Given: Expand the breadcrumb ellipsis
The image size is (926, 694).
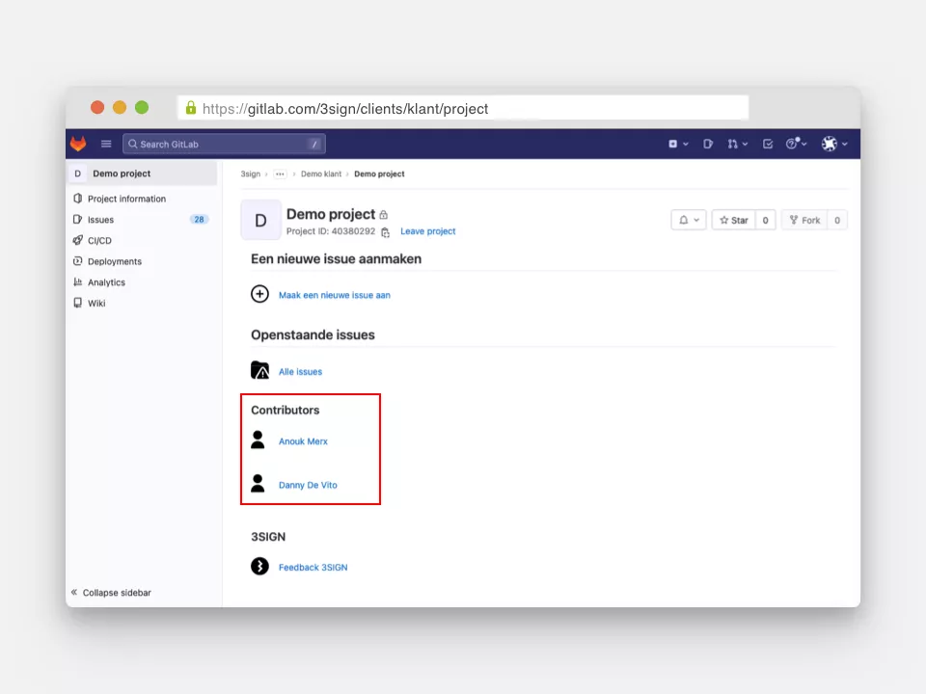Looking at the screenshot, I should pyautogui.click(x=280, y=174).
